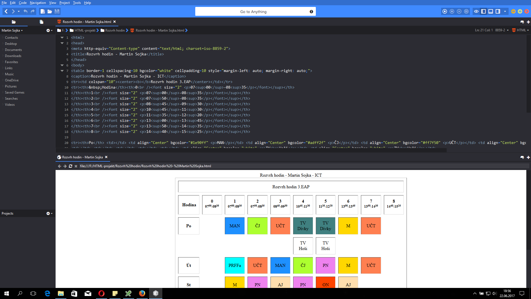Image resolution: width=531 pixels, height=299 pixels.
Task: Select the Rozvrh hodin preview tab
Action: click(x=82, y=157)
